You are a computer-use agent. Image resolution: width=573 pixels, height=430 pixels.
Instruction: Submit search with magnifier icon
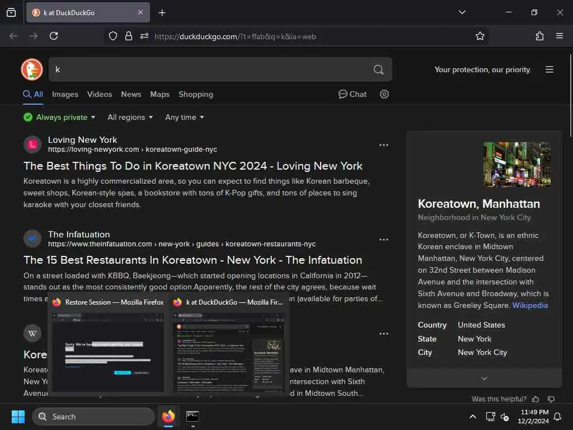[379, 69]
